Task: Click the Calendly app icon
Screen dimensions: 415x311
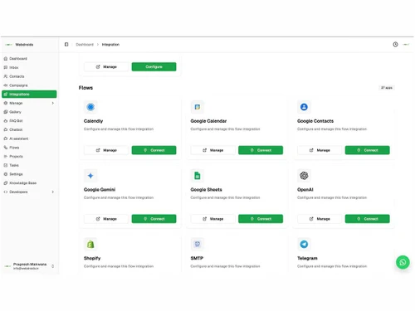Action: tap(90, 107)
